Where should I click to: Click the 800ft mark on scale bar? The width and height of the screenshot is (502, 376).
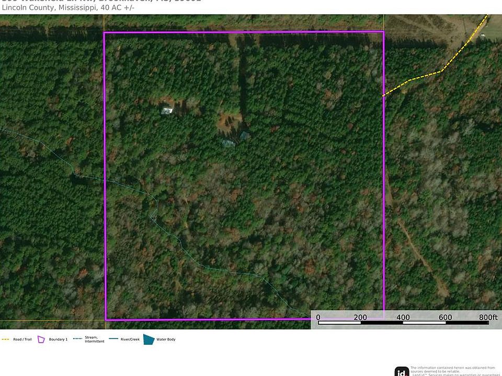click(487, 317)
